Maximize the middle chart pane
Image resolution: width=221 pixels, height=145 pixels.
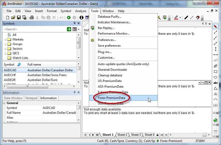pos(206,82)
